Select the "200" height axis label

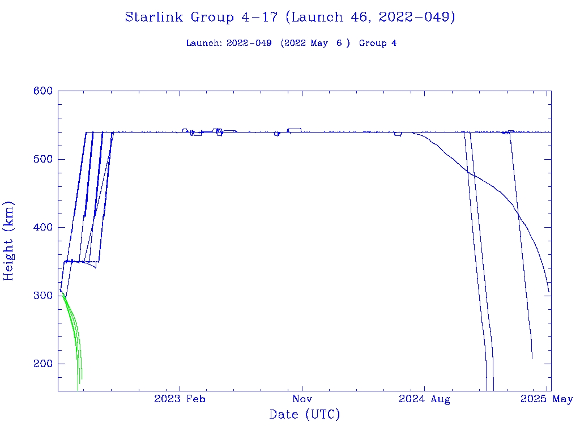tap(43, 364)
